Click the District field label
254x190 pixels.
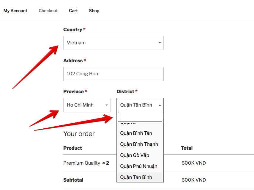coord(125,91)
